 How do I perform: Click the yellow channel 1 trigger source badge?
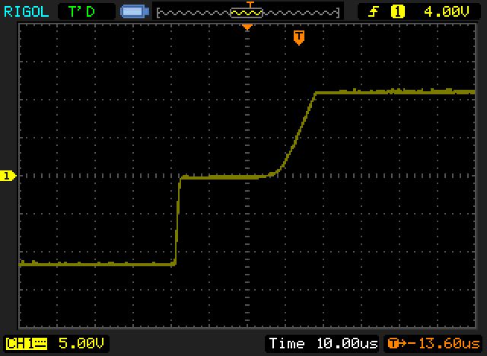pyautogui.click(x=397, y=12)
